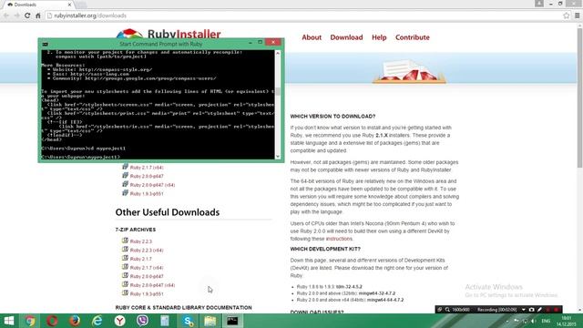The height and width of the screenshot is (328, 583).
Task: Launch Yandex browser from the taskbar
Action: tap(119, 321)
